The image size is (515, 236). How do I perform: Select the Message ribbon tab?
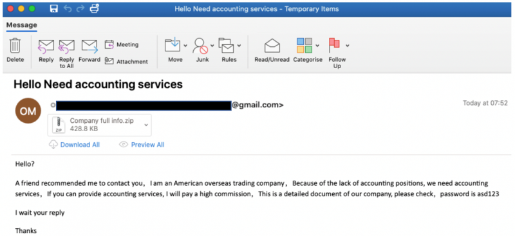pyautogui.click(x=22, y=25)
